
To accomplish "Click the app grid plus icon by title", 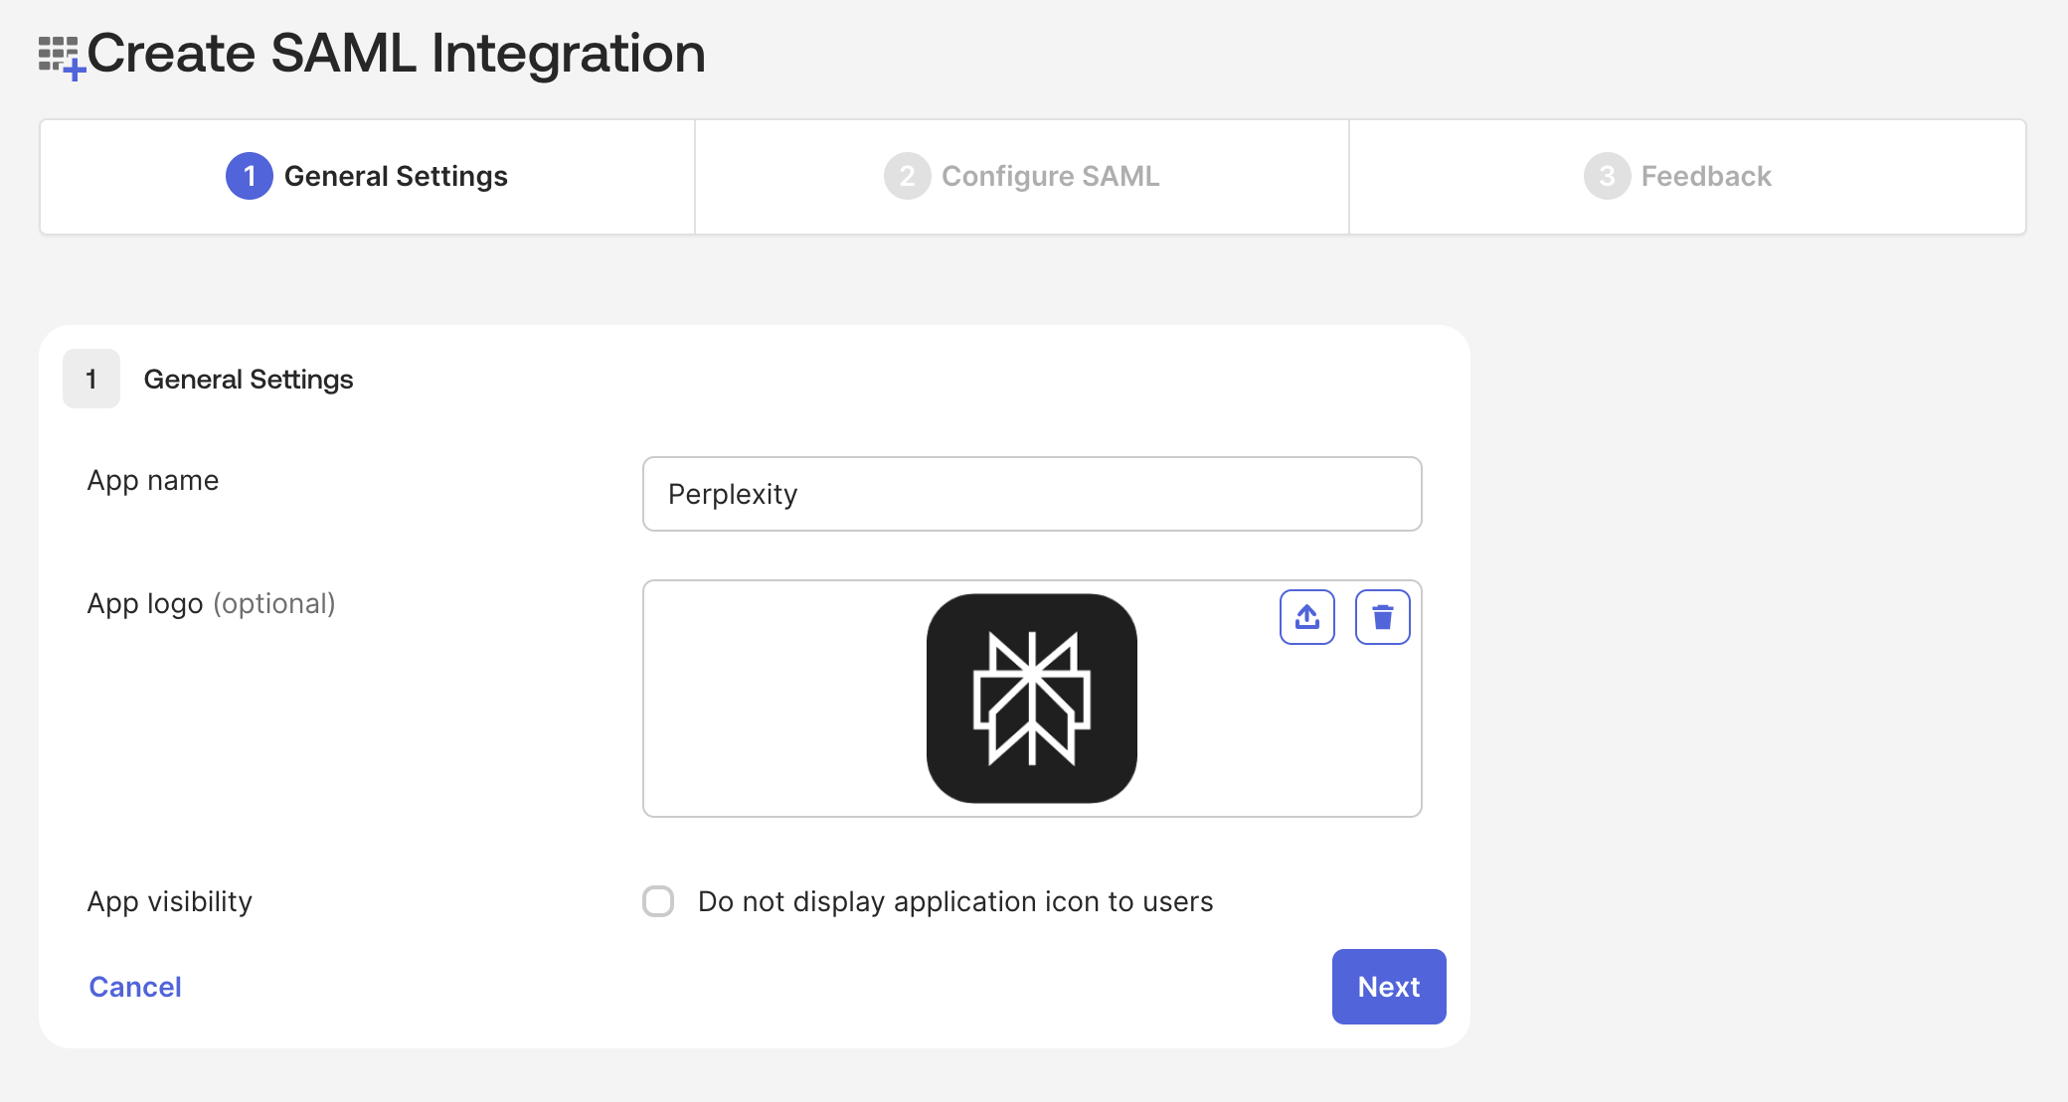I will click(61, 57).
